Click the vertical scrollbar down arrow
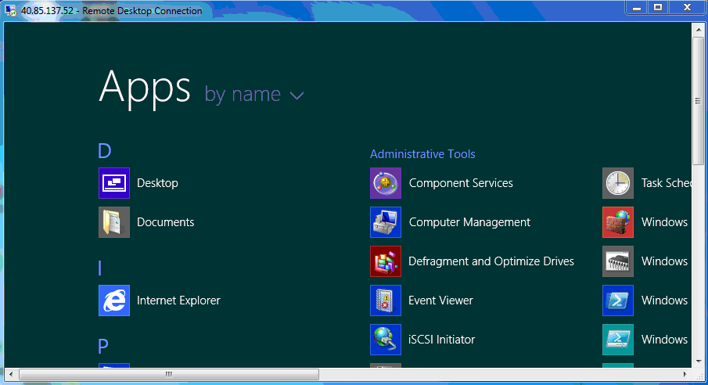The height and width of the screenshot is (385, 708). tap(698, 361)
